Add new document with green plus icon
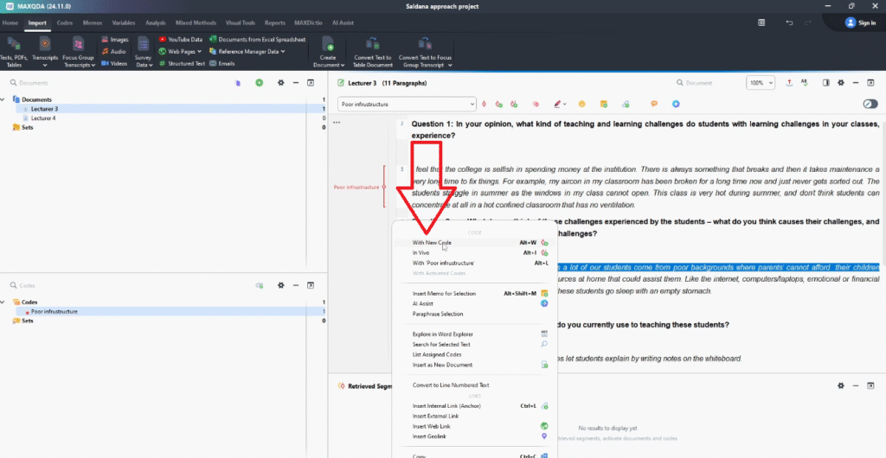This screenshot has width=886, height=458. (259, 83)
